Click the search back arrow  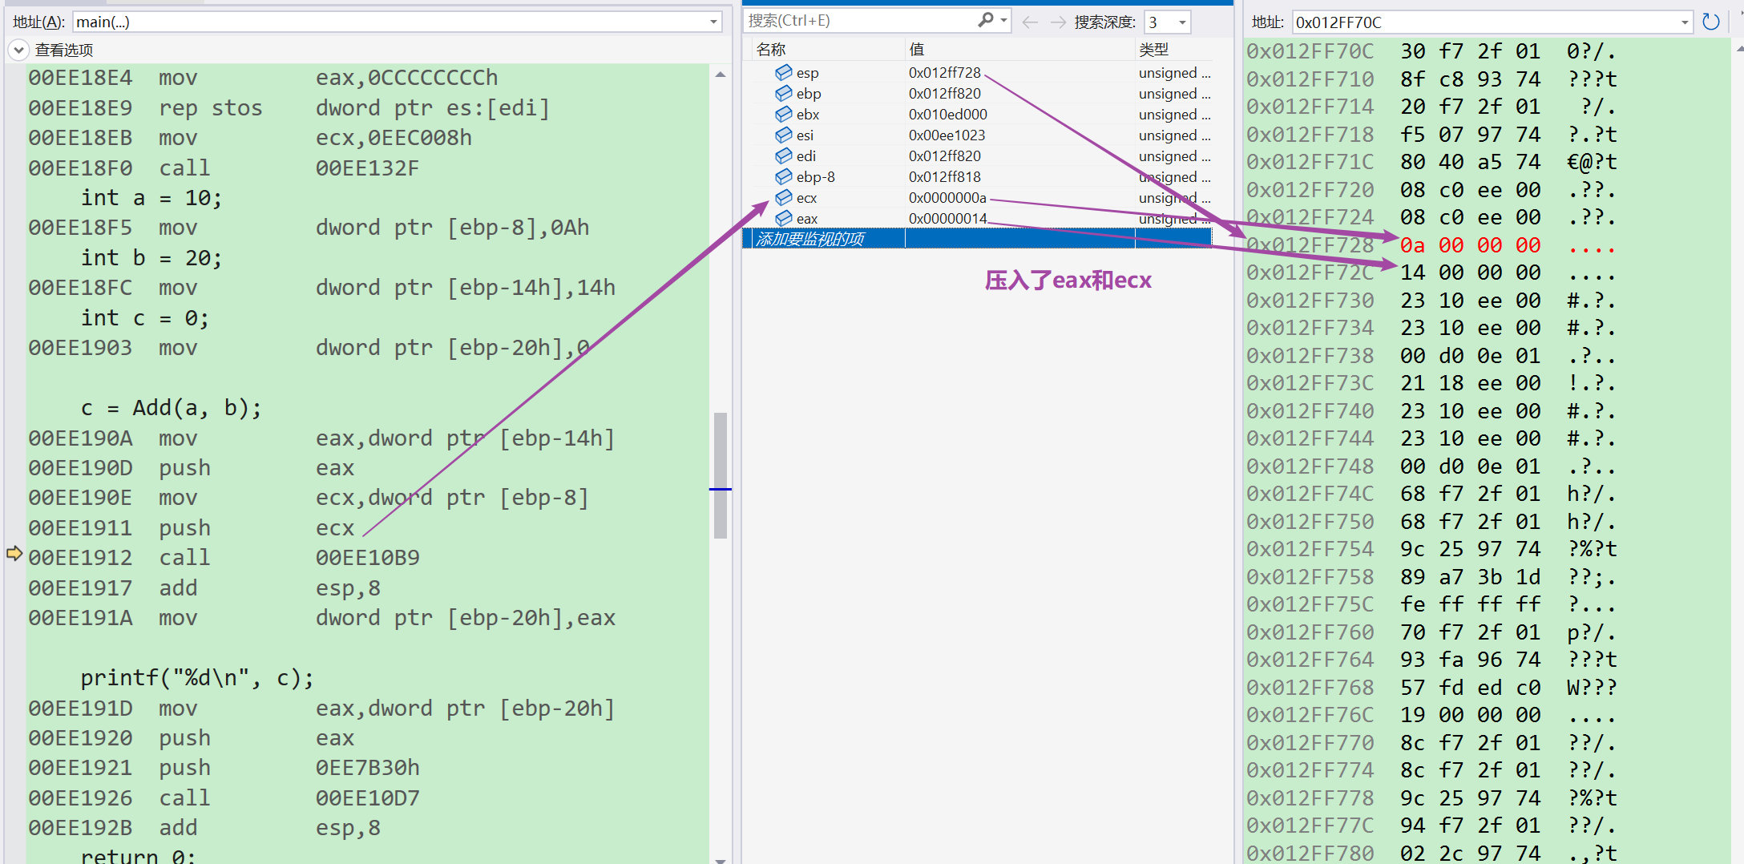(1030, 22)
